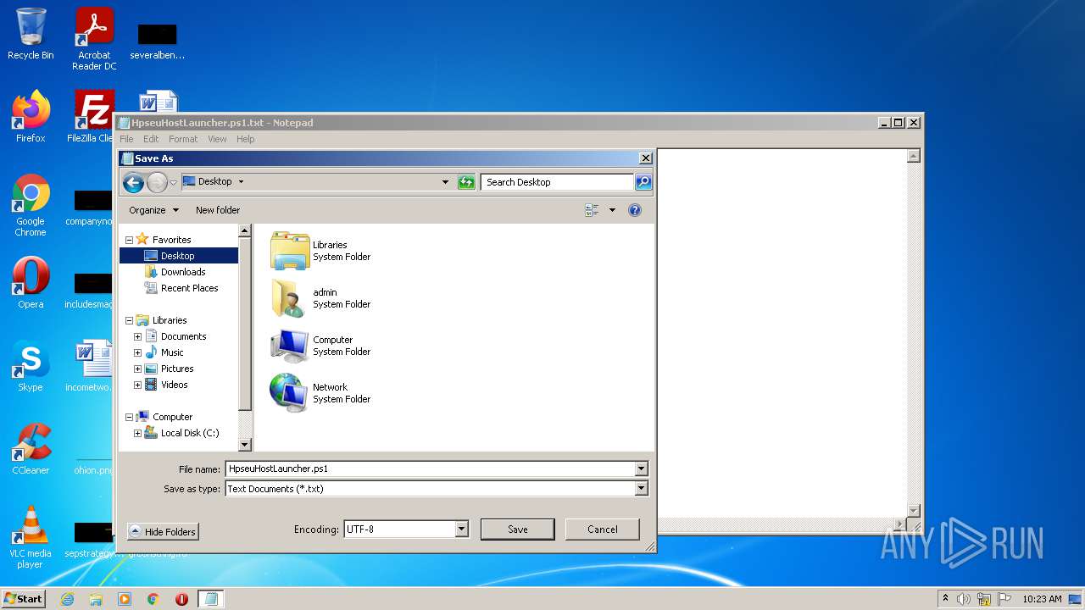Open Notepad Edit menu

click(151, 139)
